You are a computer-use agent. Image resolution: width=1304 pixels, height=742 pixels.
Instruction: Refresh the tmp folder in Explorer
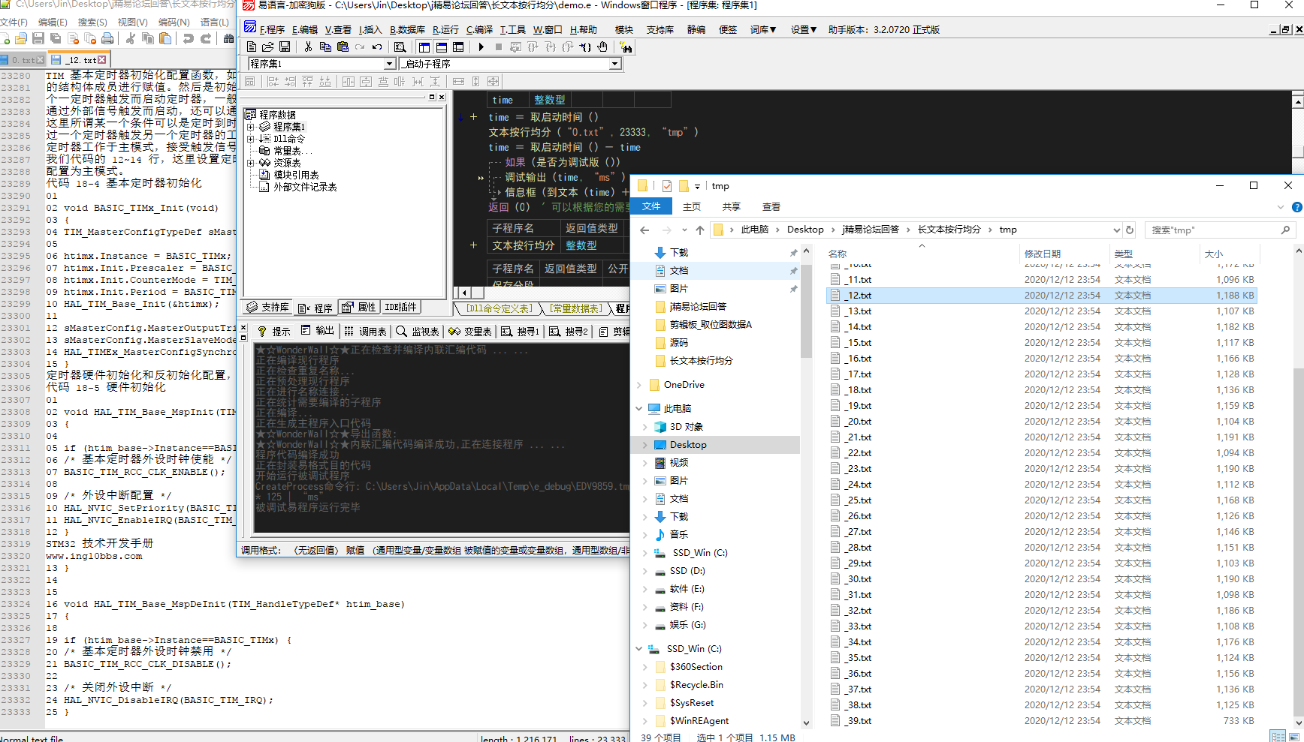[x=1129, y=230]
